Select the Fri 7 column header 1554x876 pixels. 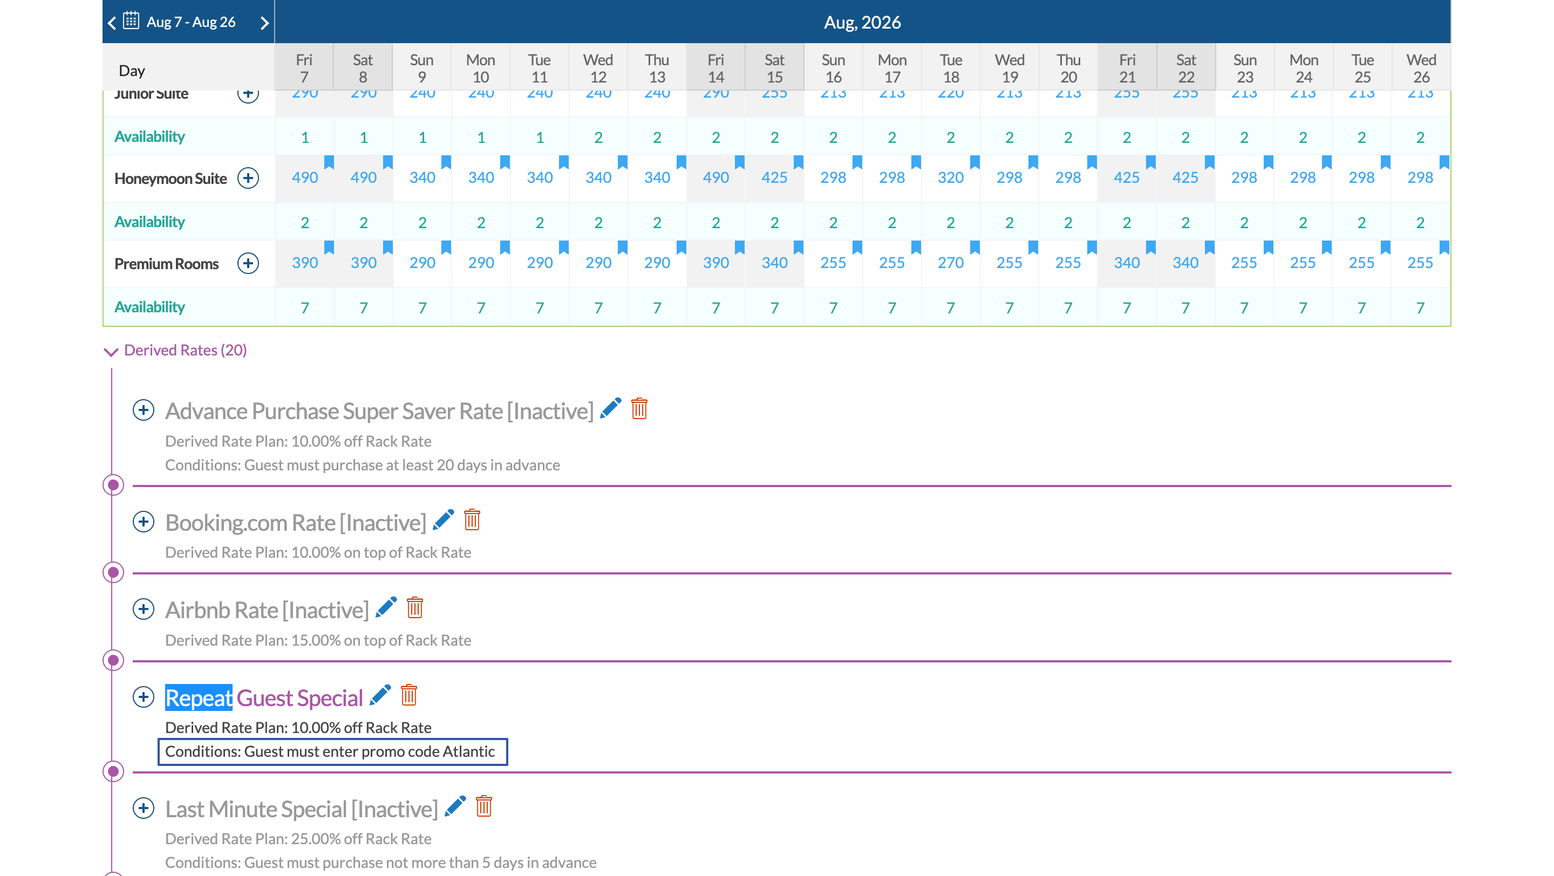tap(304, 68)
